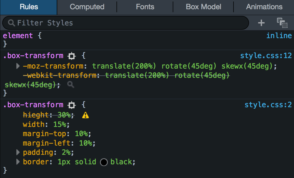The image size is (294, 178).
Task: Click the copy rules icon
Action: point(282,23)
